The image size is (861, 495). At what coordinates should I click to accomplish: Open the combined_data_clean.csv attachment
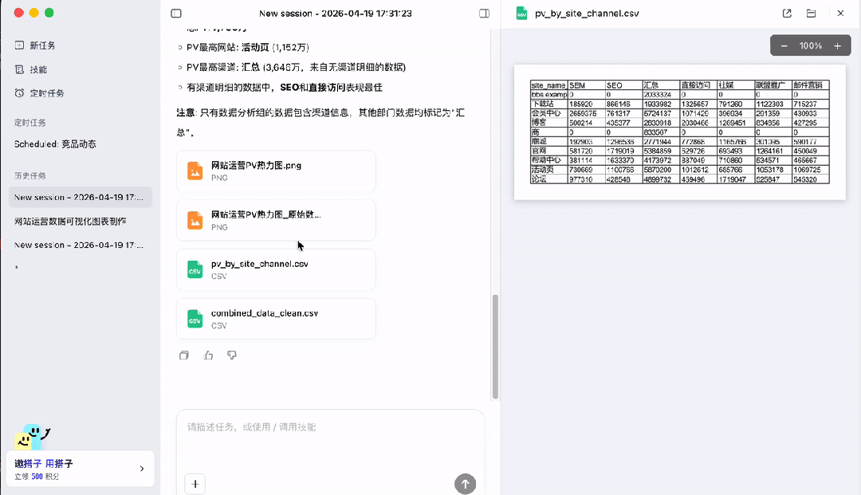pos(275,318)
